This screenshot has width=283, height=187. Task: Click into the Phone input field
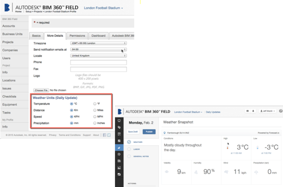click(99, 62)
